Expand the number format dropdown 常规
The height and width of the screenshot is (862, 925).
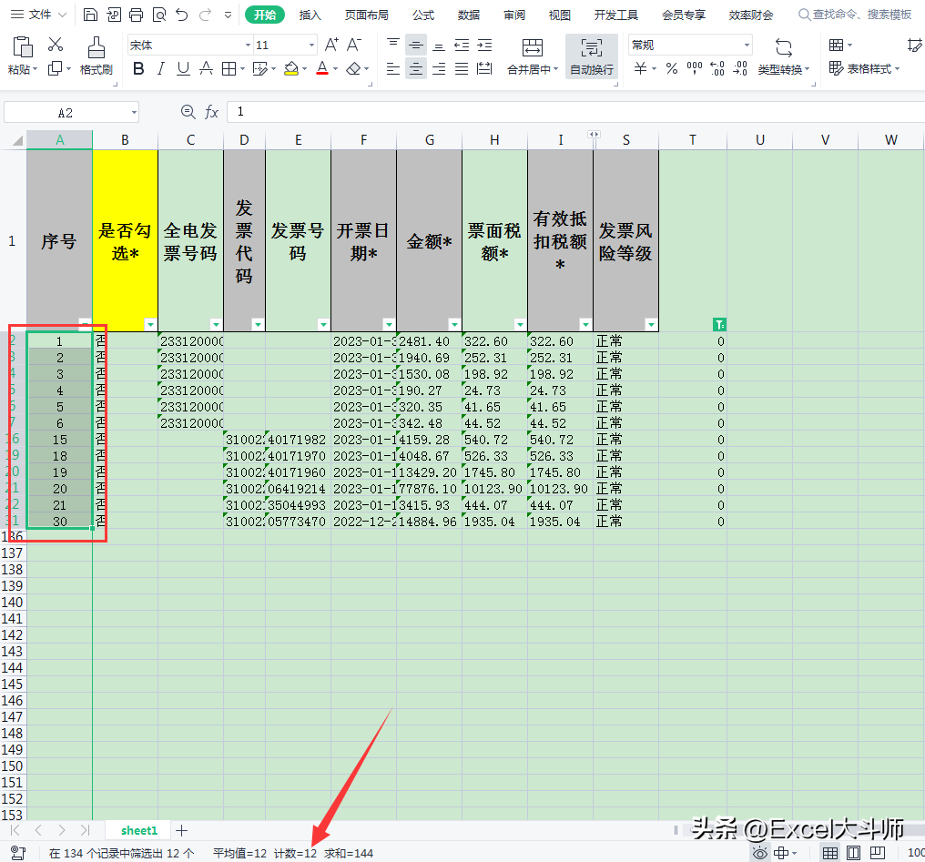click(690, 45)
